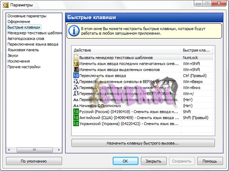Switch to Оформление settings
The width and height of the screenshot is (229, 171).
click(19, 22)
